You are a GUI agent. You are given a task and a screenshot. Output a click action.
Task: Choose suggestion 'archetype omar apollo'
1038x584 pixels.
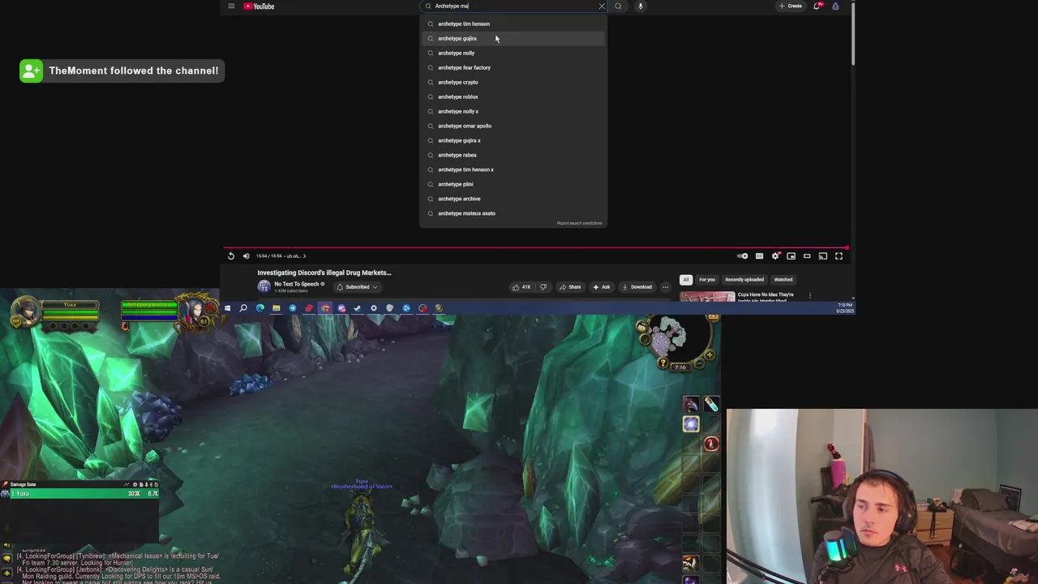point(513,126)
